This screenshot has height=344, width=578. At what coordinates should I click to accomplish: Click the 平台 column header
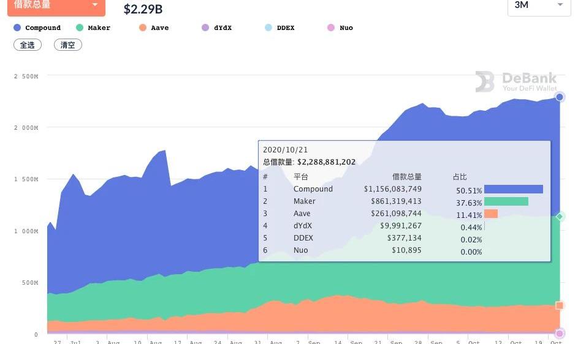[x=301, y=177]
